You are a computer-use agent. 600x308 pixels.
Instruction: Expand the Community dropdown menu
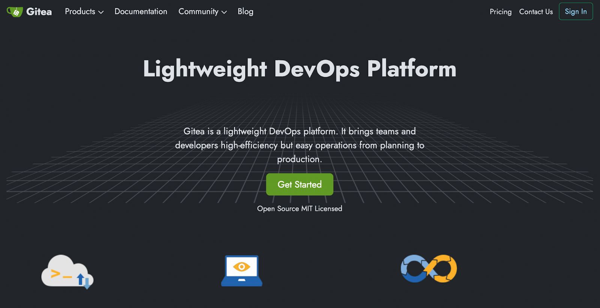pyautogui.click(x=202, y=12)
